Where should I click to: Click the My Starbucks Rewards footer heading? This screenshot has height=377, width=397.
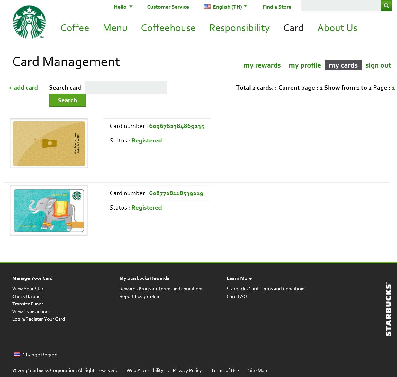pyautogui.click(x=144, y=278)
